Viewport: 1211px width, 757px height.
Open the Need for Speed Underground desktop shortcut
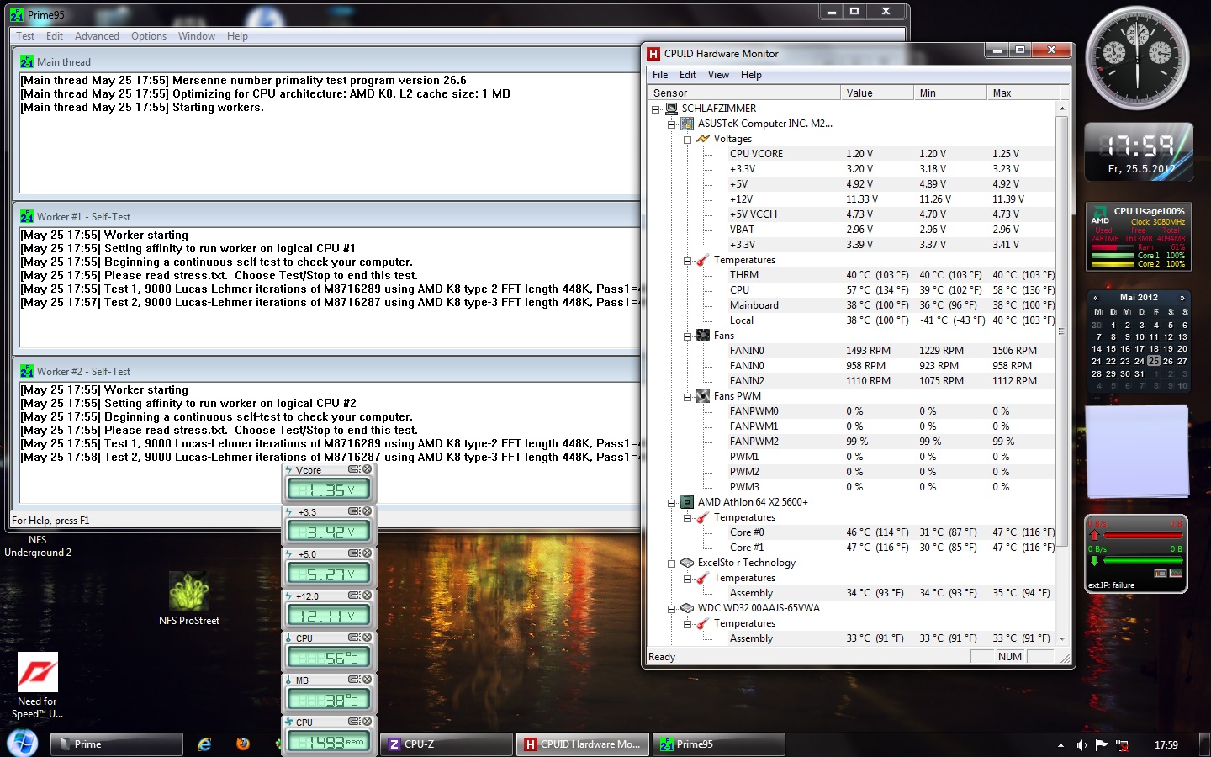pyautogui.click(x=38, y=686)
